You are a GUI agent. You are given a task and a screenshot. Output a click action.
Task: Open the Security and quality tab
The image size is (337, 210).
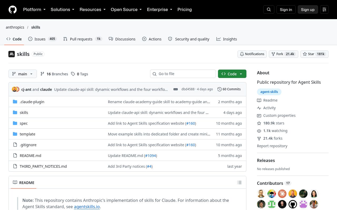pos(189,39)
